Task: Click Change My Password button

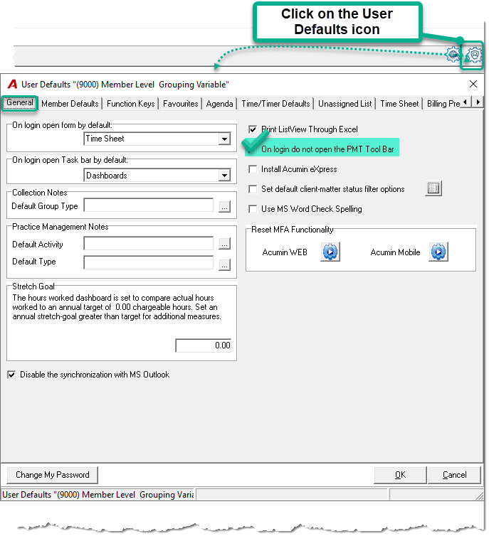Action: coord(53,475)
